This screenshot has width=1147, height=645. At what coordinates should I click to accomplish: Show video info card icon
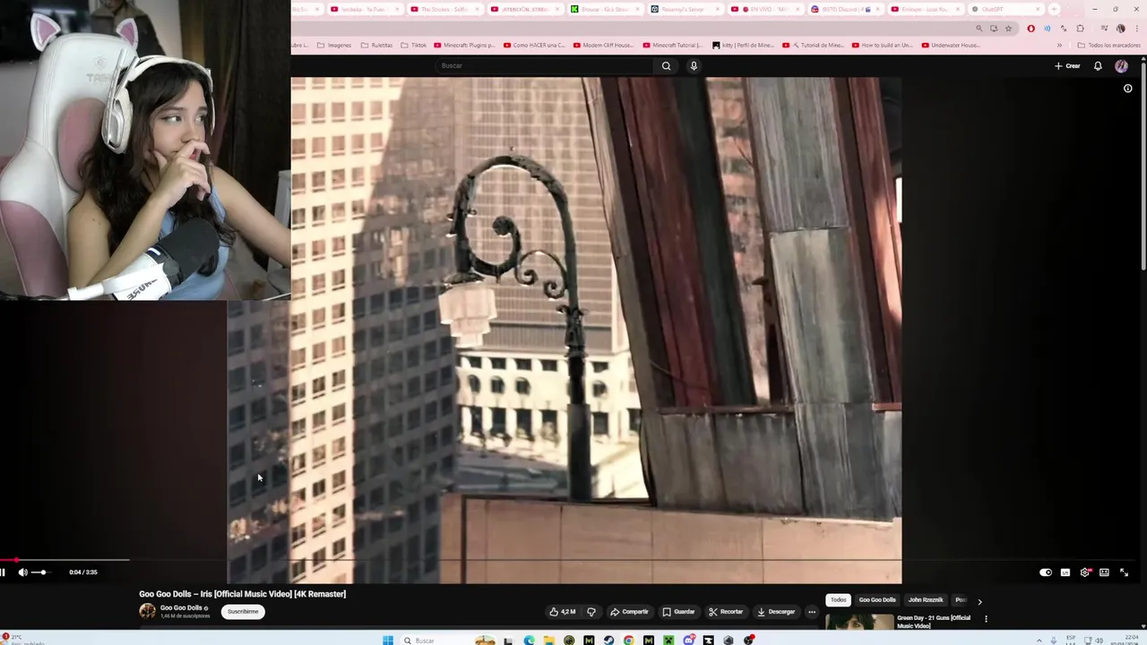pos(1127,89)
